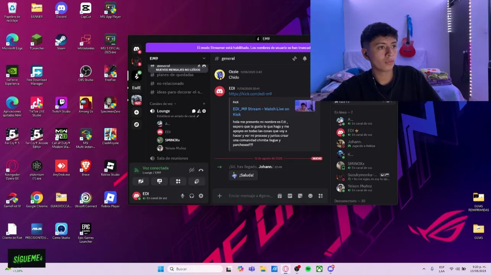Select the planes-de-quedadas channel
The width and height of the screenshot is (491, 275).
(175, 75)
